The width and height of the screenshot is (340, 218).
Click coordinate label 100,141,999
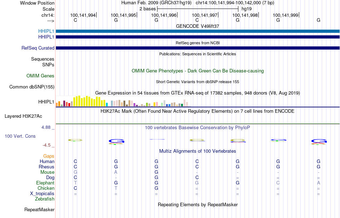285,15
